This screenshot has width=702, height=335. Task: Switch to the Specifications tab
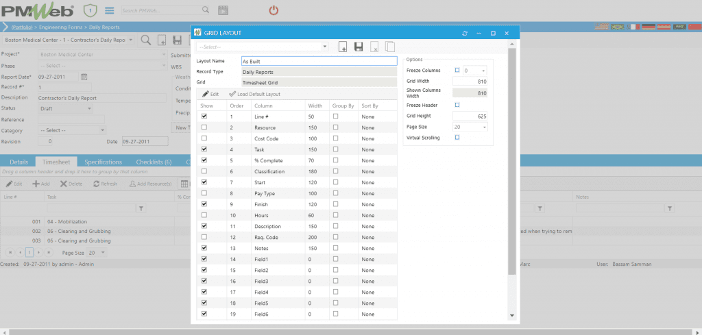[103, 162]
